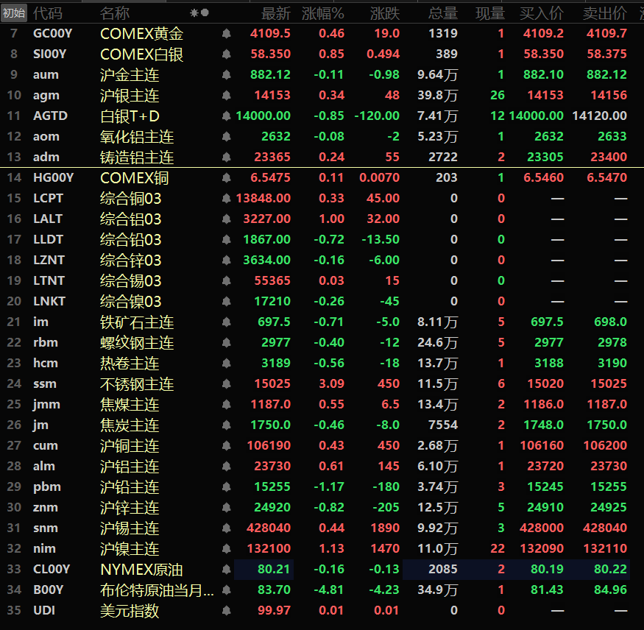Click the alert bell for 综合铜03

(226, 198)
